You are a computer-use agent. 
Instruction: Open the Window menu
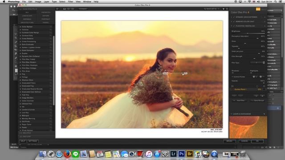(x=87, y=2)
